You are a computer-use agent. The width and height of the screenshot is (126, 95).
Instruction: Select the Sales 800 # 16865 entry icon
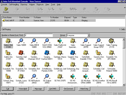click(x=34, y=41)
